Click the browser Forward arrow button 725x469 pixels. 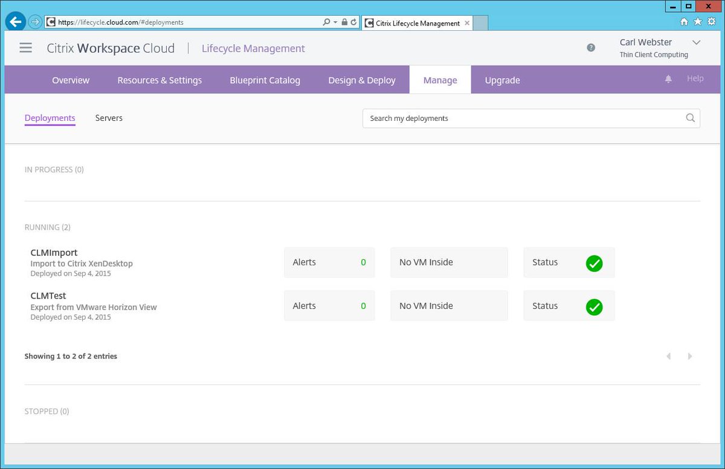(34, 22)
